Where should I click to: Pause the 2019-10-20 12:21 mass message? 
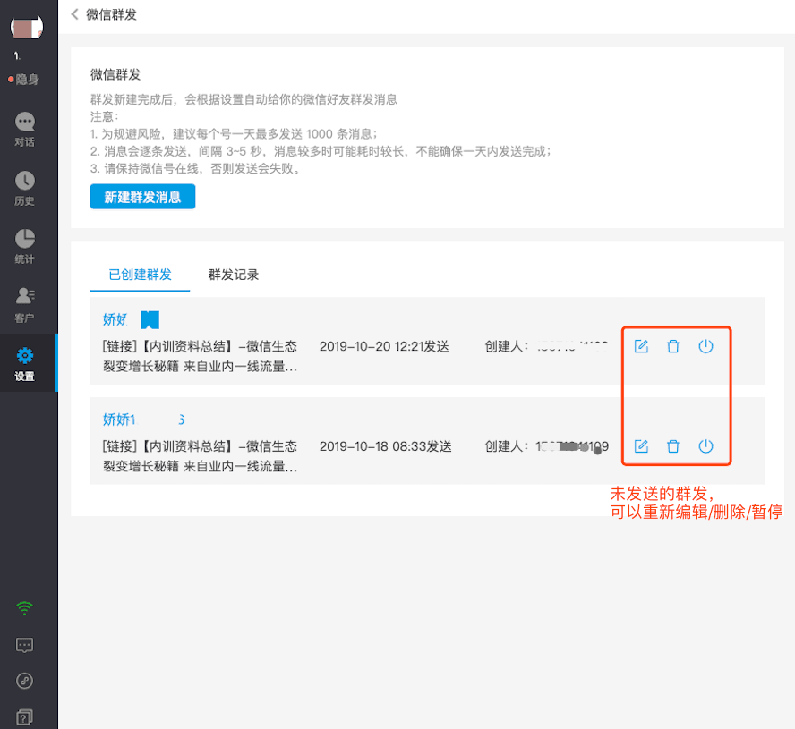tap(705, 346)
